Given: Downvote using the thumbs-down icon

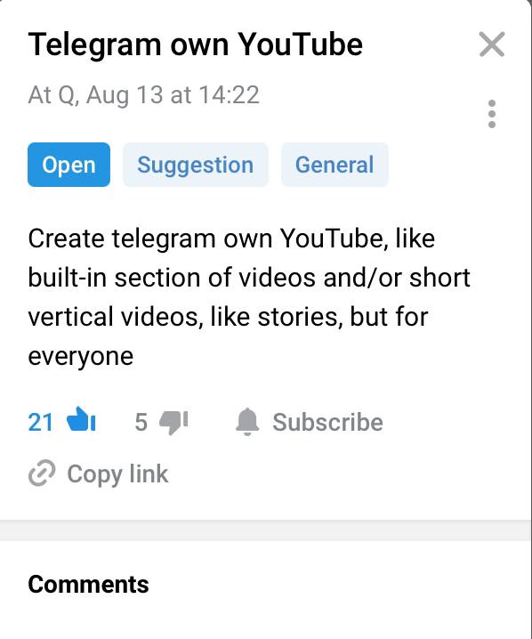Looking at the screenshot, I should click(173, 422).
